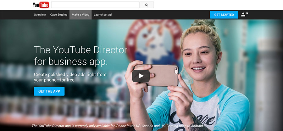Open the Case Studies tab
283x131 pixels.
point(59,15)
